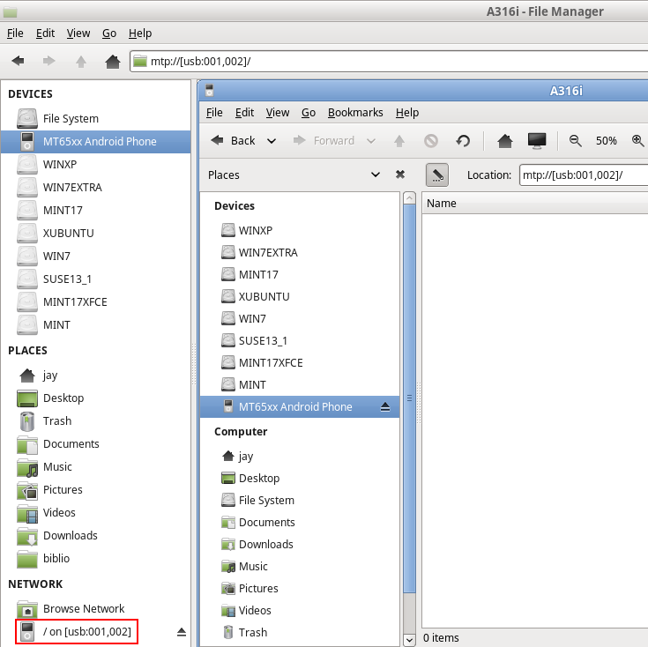Screen dimensions: 648x647
Task: Open the Forward history dropdown arrow
Action: coord(371,141)
